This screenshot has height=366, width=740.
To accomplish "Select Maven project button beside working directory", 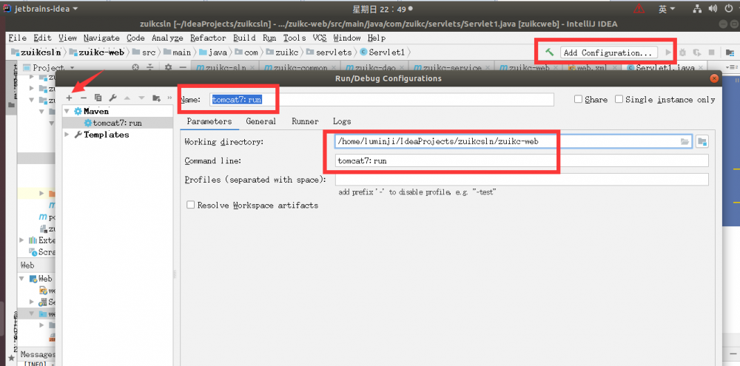I will point(702,141).
